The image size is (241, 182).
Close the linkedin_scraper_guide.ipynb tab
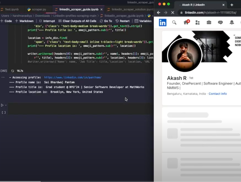click(x=102, y=9)
